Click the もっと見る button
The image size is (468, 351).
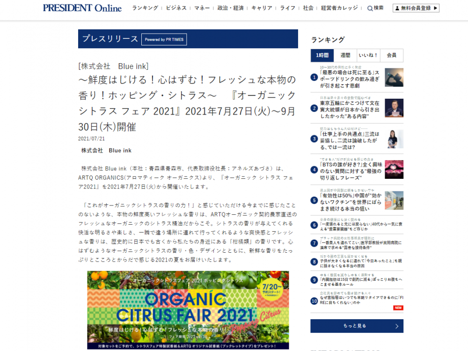357,326
